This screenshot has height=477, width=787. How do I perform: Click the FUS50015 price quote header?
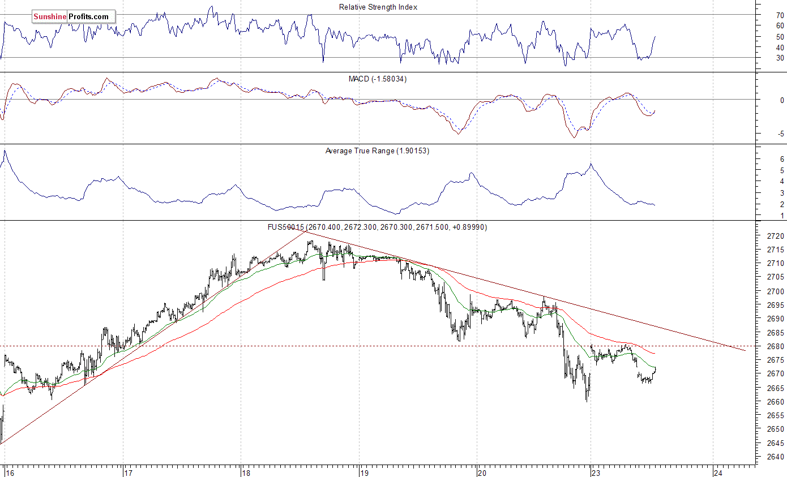378,227
